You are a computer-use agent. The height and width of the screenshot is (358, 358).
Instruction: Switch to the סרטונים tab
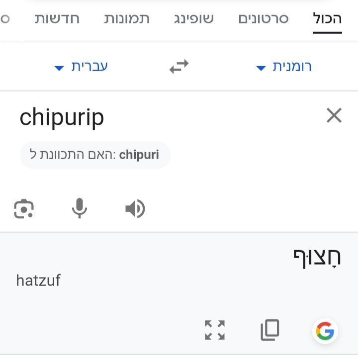[x=264, y=19]
